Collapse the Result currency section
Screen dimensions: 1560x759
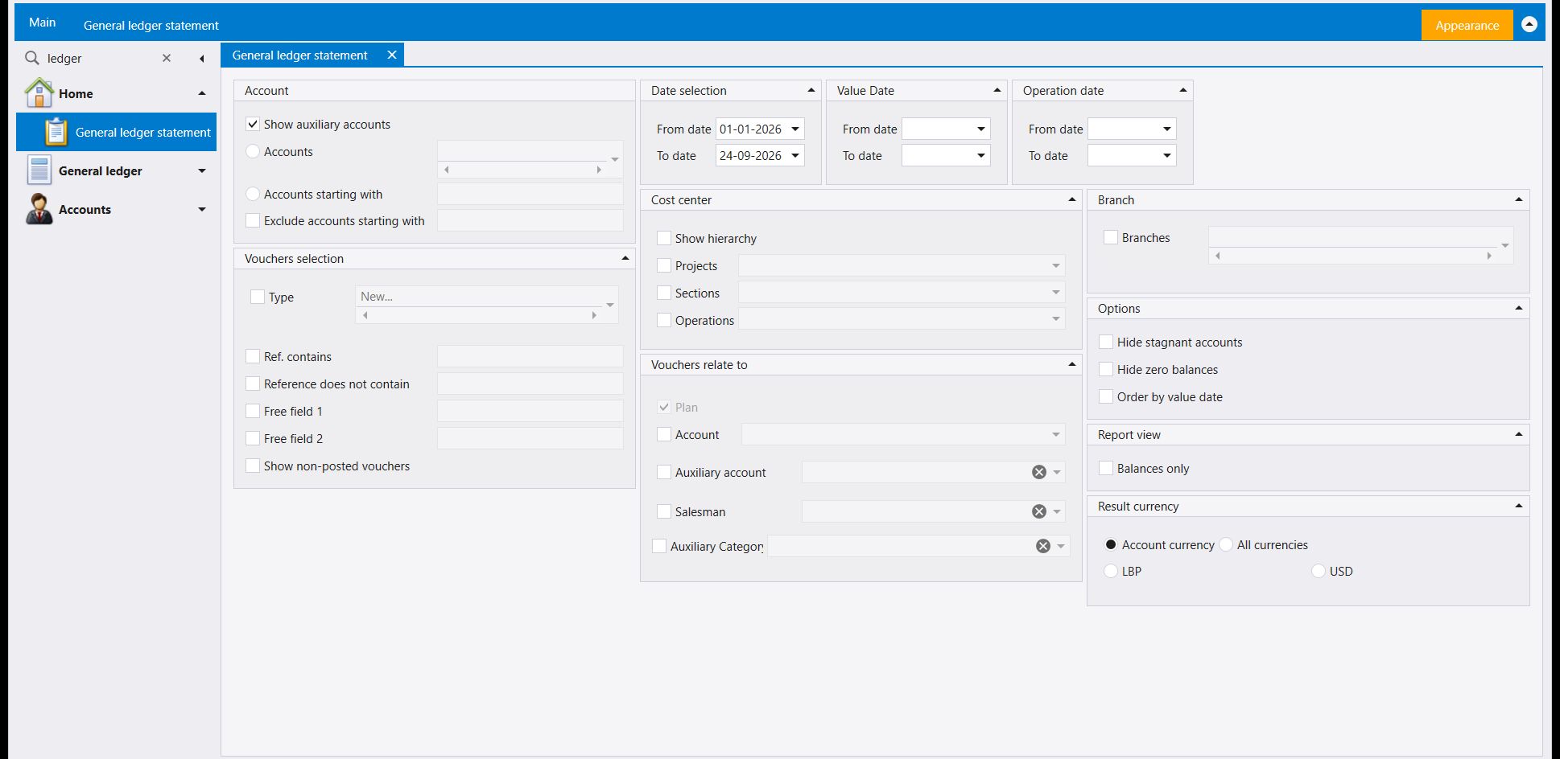point(1519,506)
